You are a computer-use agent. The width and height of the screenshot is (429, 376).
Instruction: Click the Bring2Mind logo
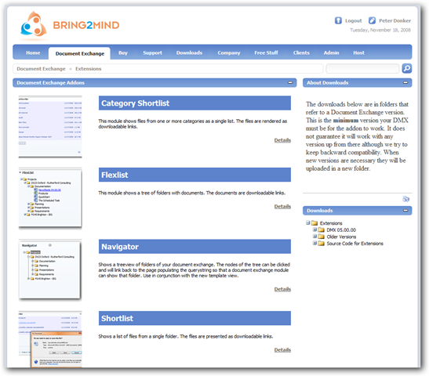click(70, 25)
